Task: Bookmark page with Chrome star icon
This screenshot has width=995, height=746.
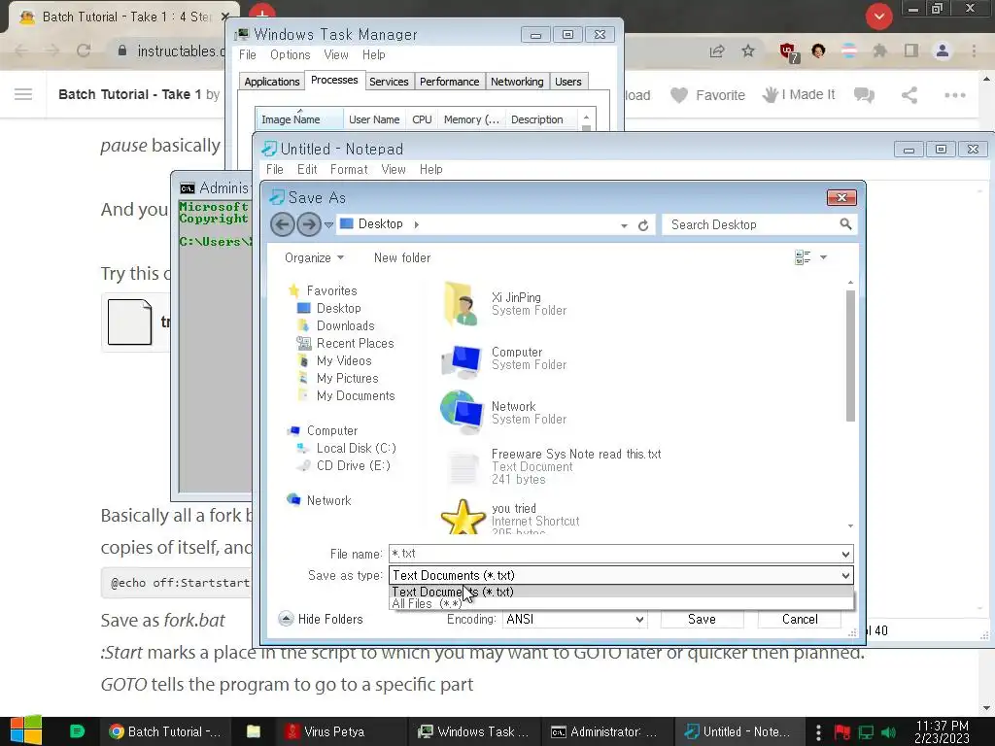Action: coord(748,51)
